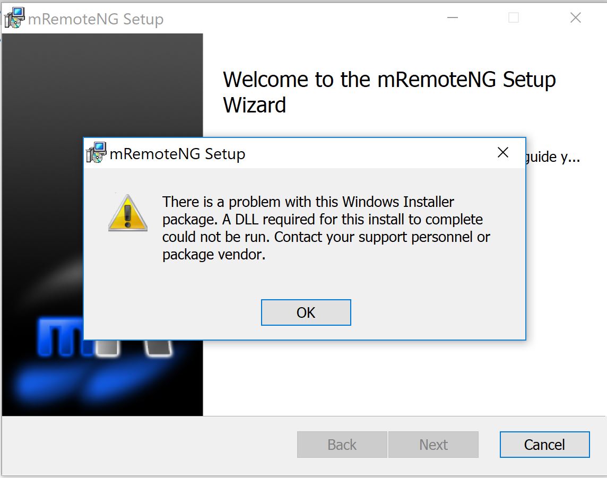Click the minimize control of the setup window

[452, 18]
